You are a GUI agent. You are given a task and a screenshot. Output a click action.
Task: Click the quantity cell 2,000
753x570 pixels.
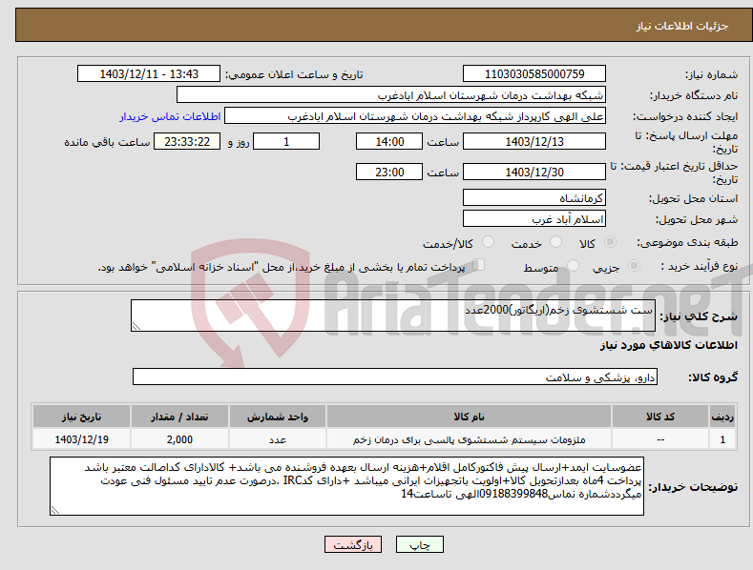tap(179, 439)
